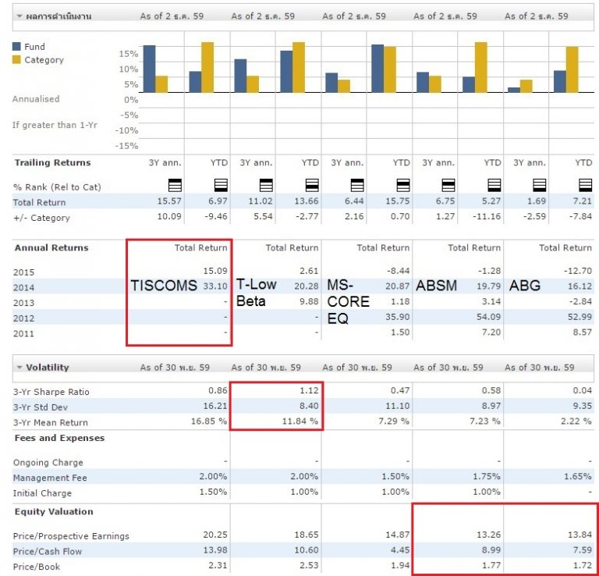This screenshot has height=576, width=599.
Task: Click the Trailing Returns heading
Action: [x=52, y=163]
